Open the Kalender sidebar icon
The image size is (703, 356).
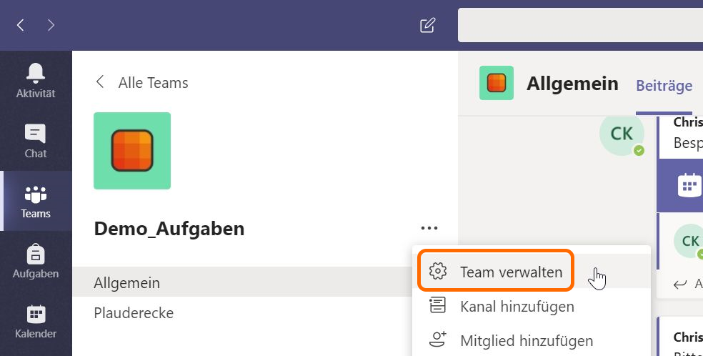click(36, 321)
